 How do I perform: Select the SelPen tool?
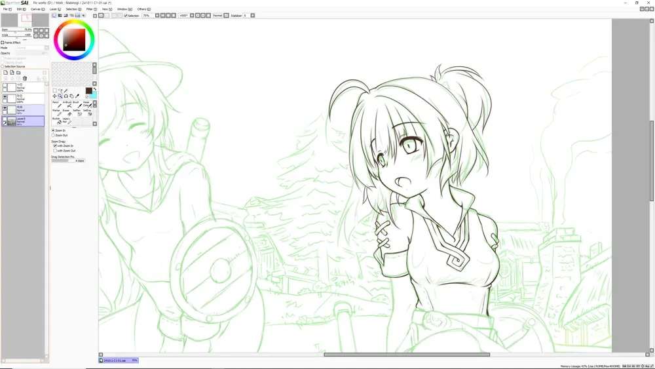[78, 113]
